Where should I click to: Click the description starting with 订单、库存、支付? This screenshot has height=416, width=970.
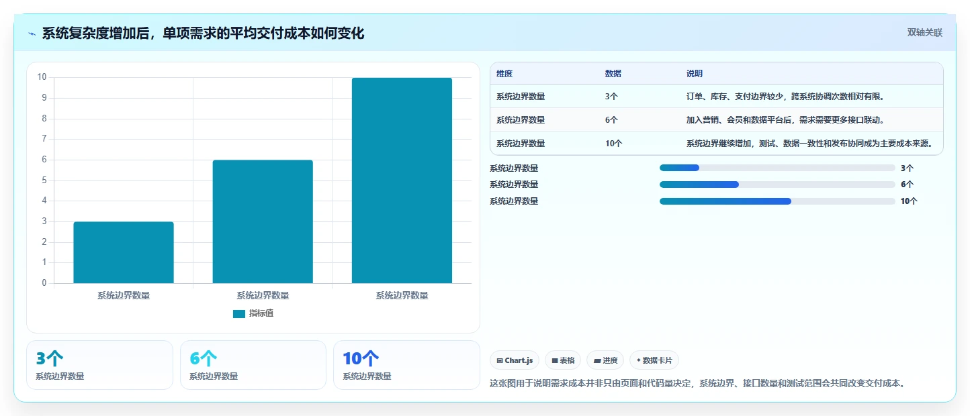tap(785, 97)
